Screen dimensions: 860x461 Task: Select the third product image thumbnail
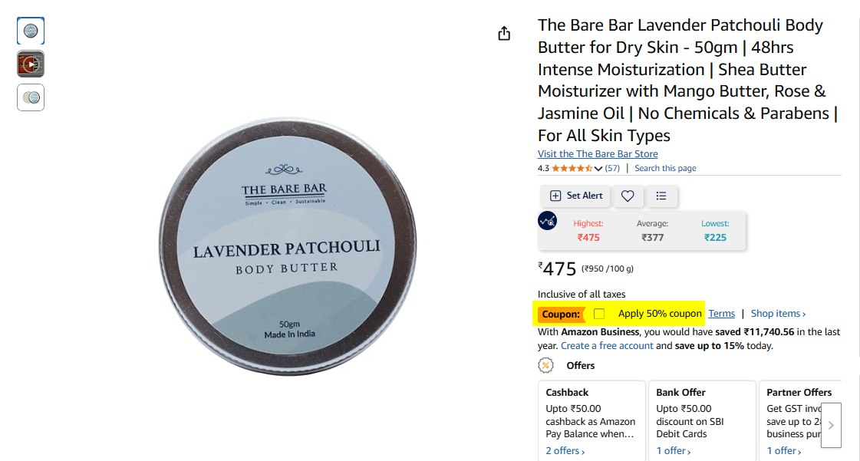[31, 97]
